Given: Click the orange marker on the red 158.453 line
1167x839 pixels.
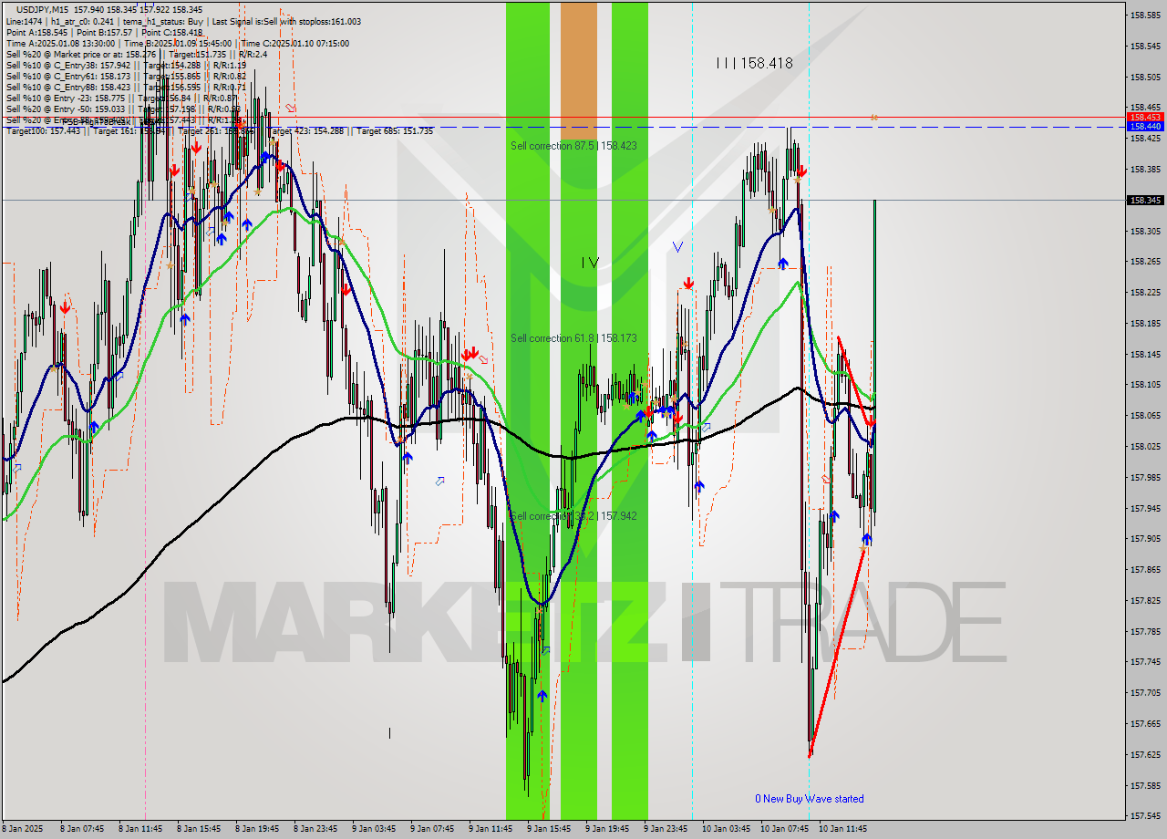Looking at the screenshot, I should pos(874,118).
